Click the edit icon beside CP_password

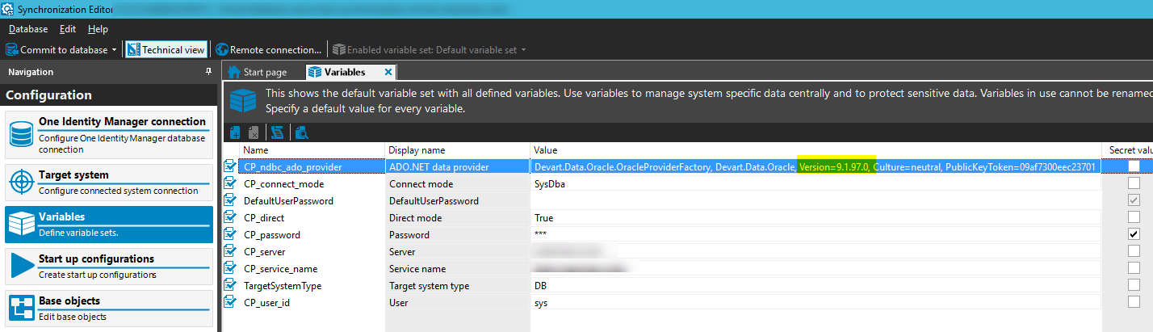click(230, 234)
